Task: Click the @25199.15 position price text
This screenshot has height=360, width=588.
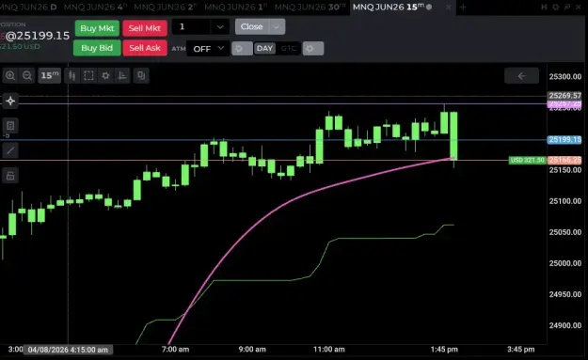Action: [x=38, y=36]
